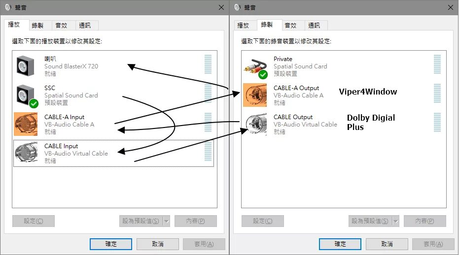Screen dimensions: 459x255
Task: Click the gray CABLE Input device icon
Action: 26,152
